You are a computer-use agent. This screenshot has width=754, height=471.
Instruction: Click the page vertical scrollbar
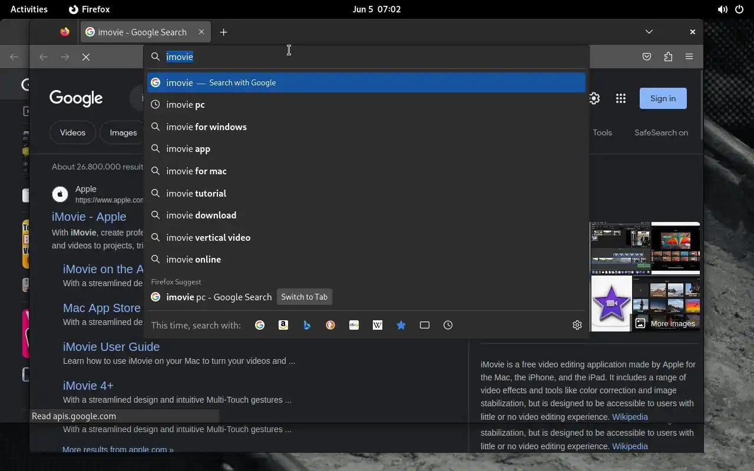click(x=701, y=104)
